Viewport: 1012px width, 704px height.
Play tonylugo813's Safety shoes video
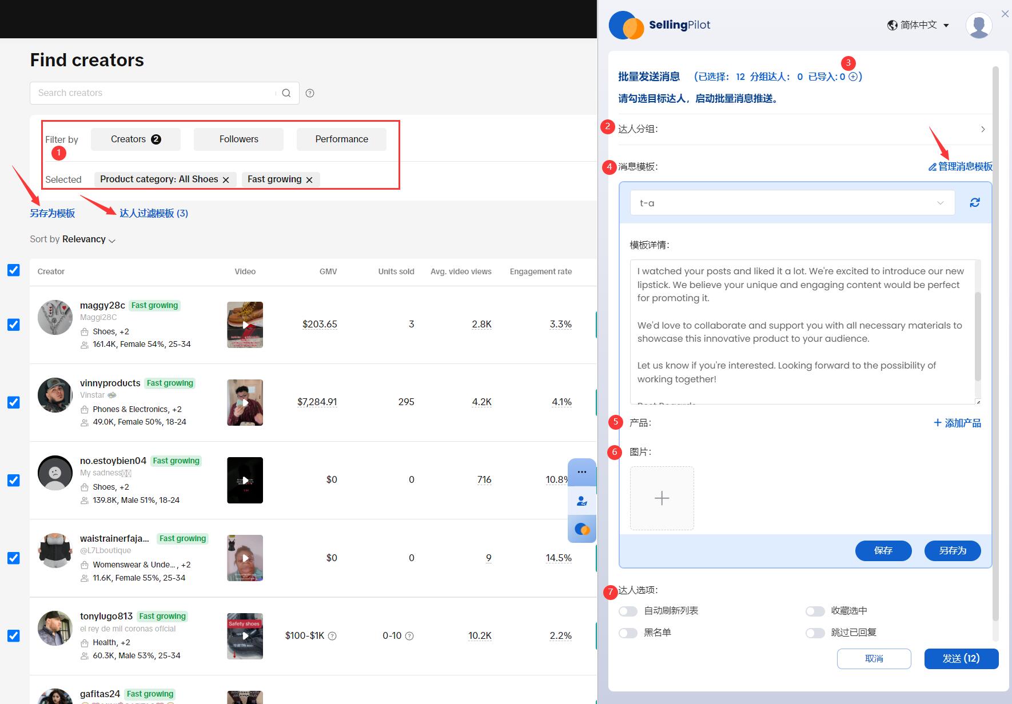tap(245, 636)
